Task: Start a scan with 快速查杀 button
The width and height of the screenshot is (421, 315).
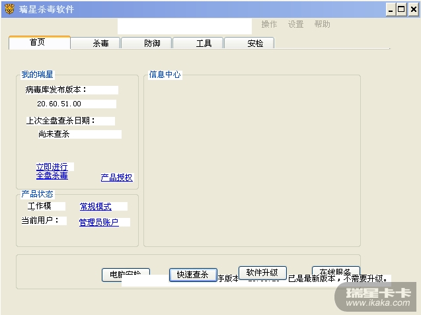Action: (x=193, y=275)
